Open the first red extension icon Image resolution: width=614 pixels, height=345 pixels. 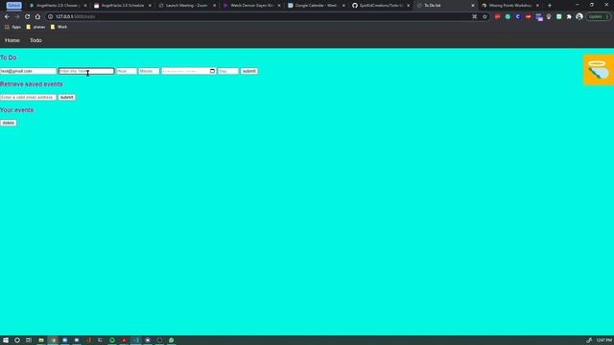pyautogui.click(x=497, y=17)
